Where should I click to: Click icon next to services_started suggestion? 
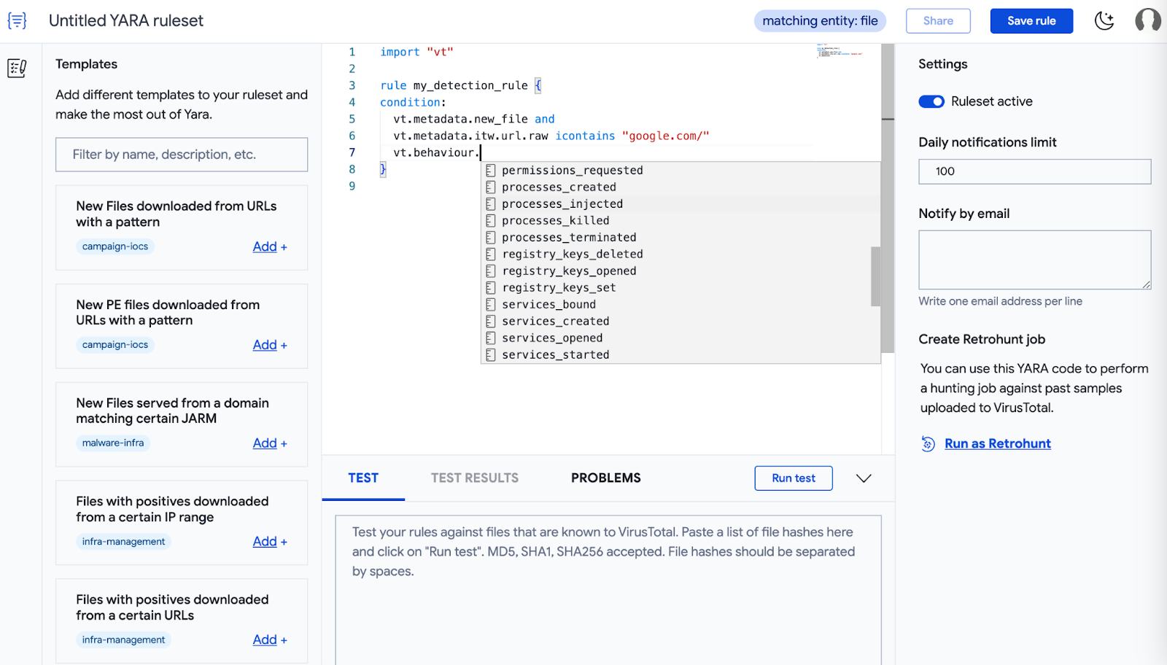point(491,355)
